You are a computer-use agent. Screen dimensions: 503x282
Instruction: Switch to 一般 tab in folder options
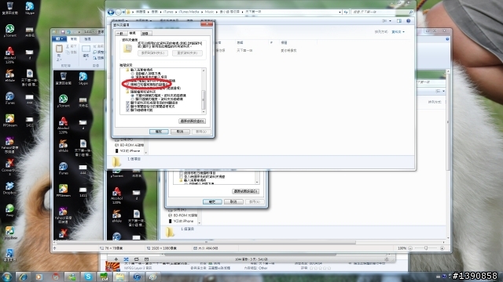pyautogui.click(x=120, y=33)
